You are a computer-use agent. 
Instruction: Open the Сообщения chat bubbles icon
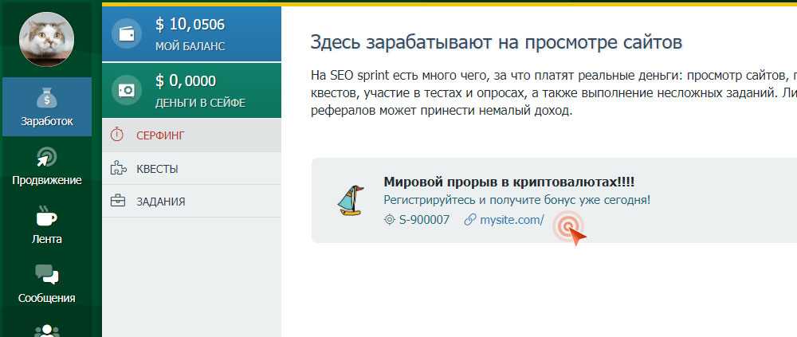point(46,274)
